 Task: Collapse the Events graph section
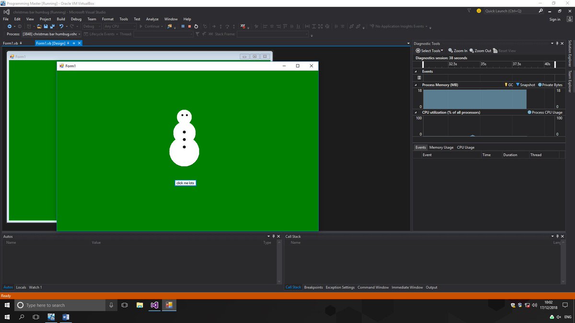[x=415, y=71]
